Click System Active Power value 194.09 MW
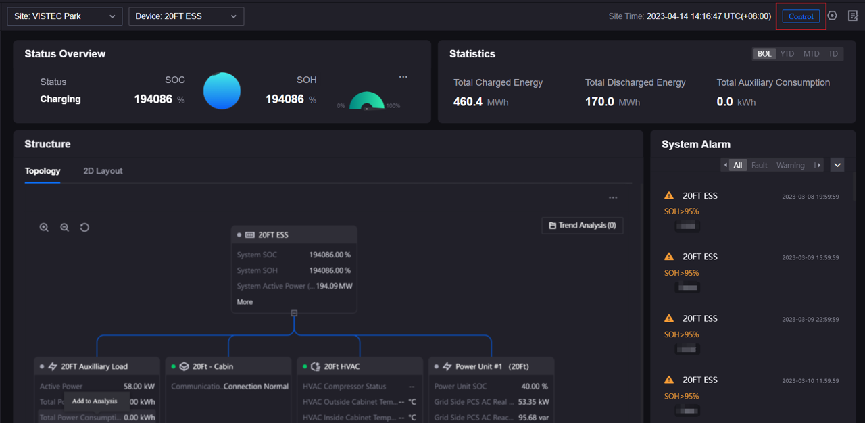The image size is (865, 423). (x=335, y=286)
